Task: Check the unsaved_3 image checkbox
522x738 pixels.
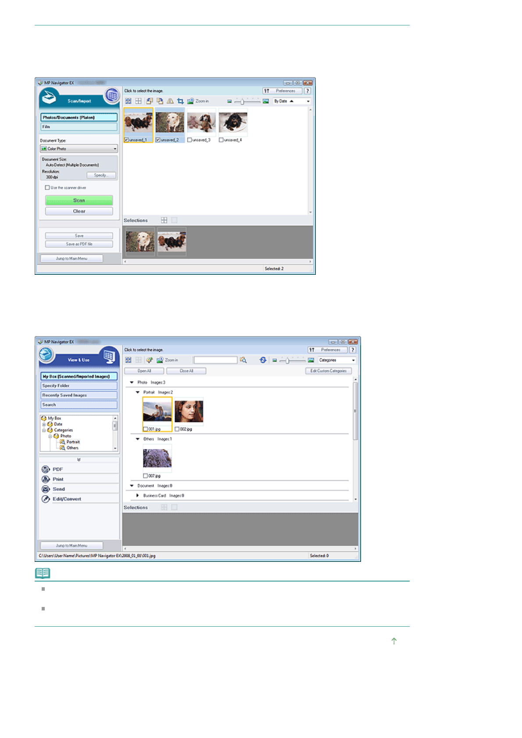Action: [189, 140]
